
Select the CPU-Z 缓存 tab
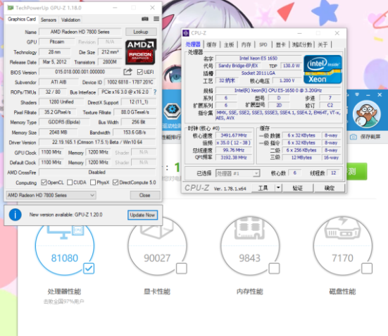211,45
